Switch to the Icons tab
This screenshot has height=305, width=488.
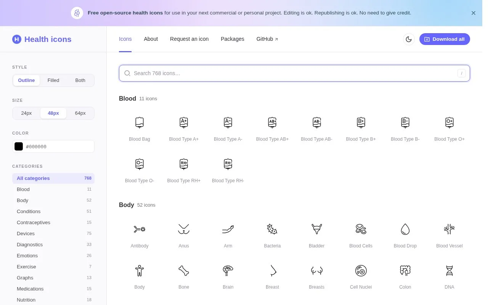coord(125,39)
